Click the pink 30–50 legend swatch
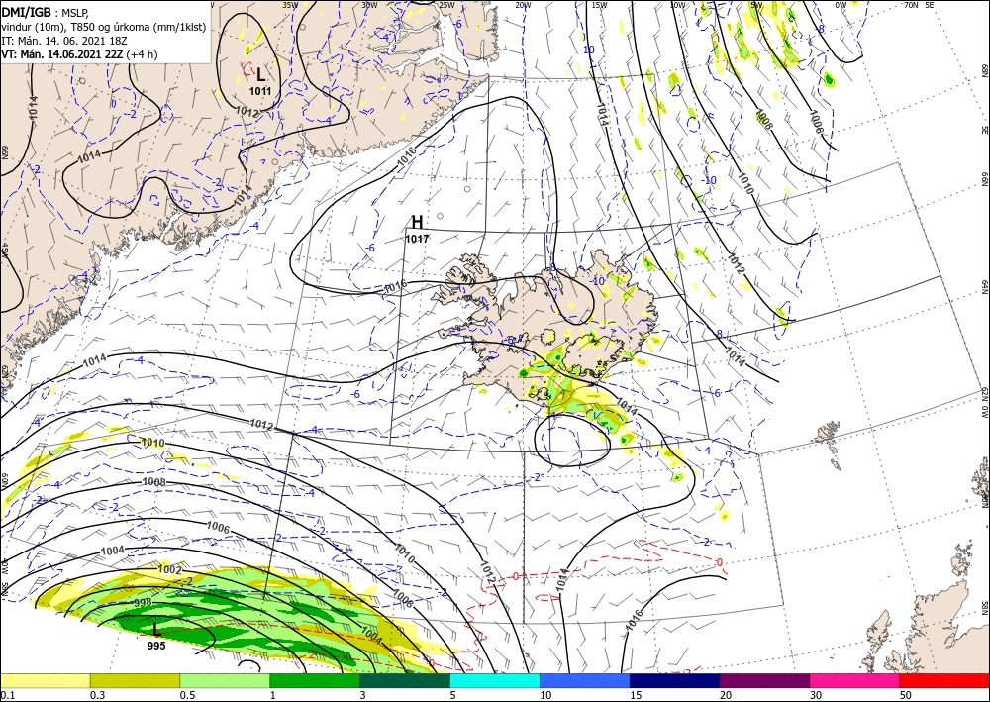The width and height of the screenshot is (990, 702). 855,680
